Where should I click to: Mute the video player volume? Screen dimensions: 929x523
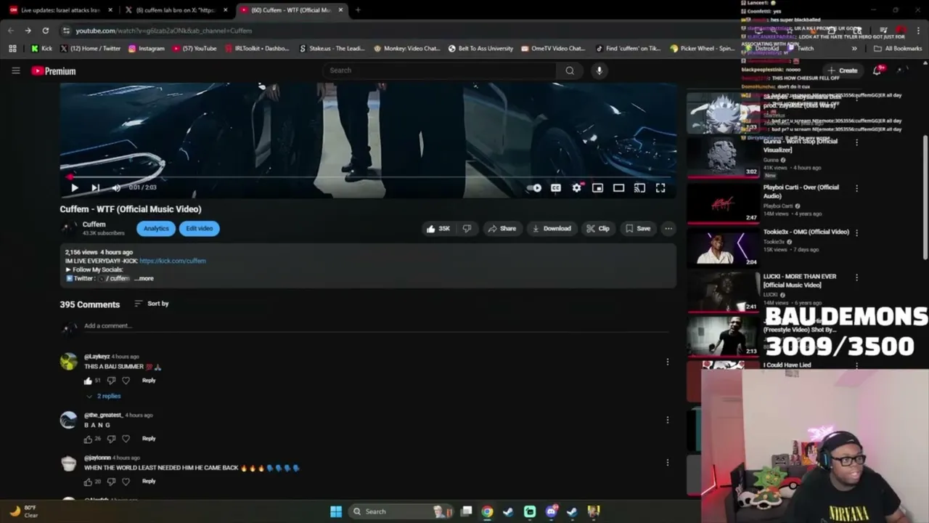pyautogui.click(x=116, y=187)
